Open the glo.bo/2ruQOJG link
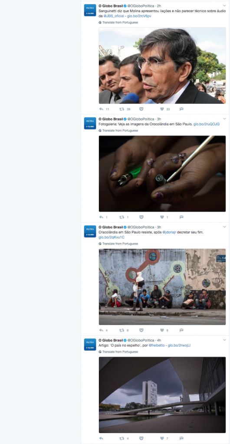This screenshot has height=444, width=230. [207, 124]
